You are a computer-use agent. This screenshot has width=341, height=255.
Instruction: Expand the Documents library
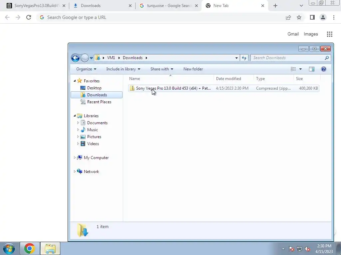click(x=78, y=123)
